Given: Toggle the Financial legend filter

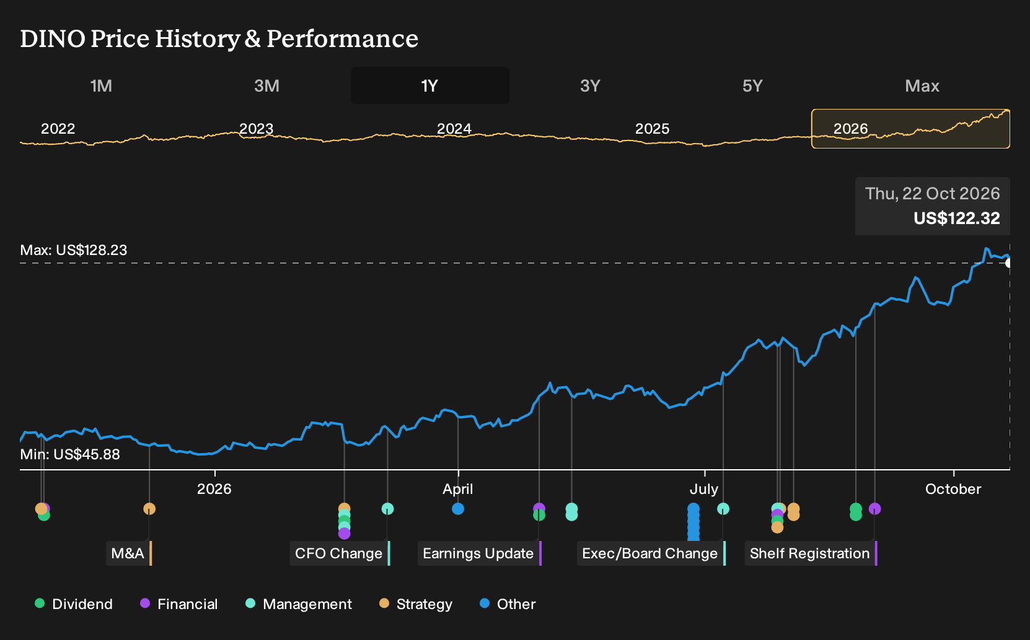Looking at the screenshot, I should point(179,604).
